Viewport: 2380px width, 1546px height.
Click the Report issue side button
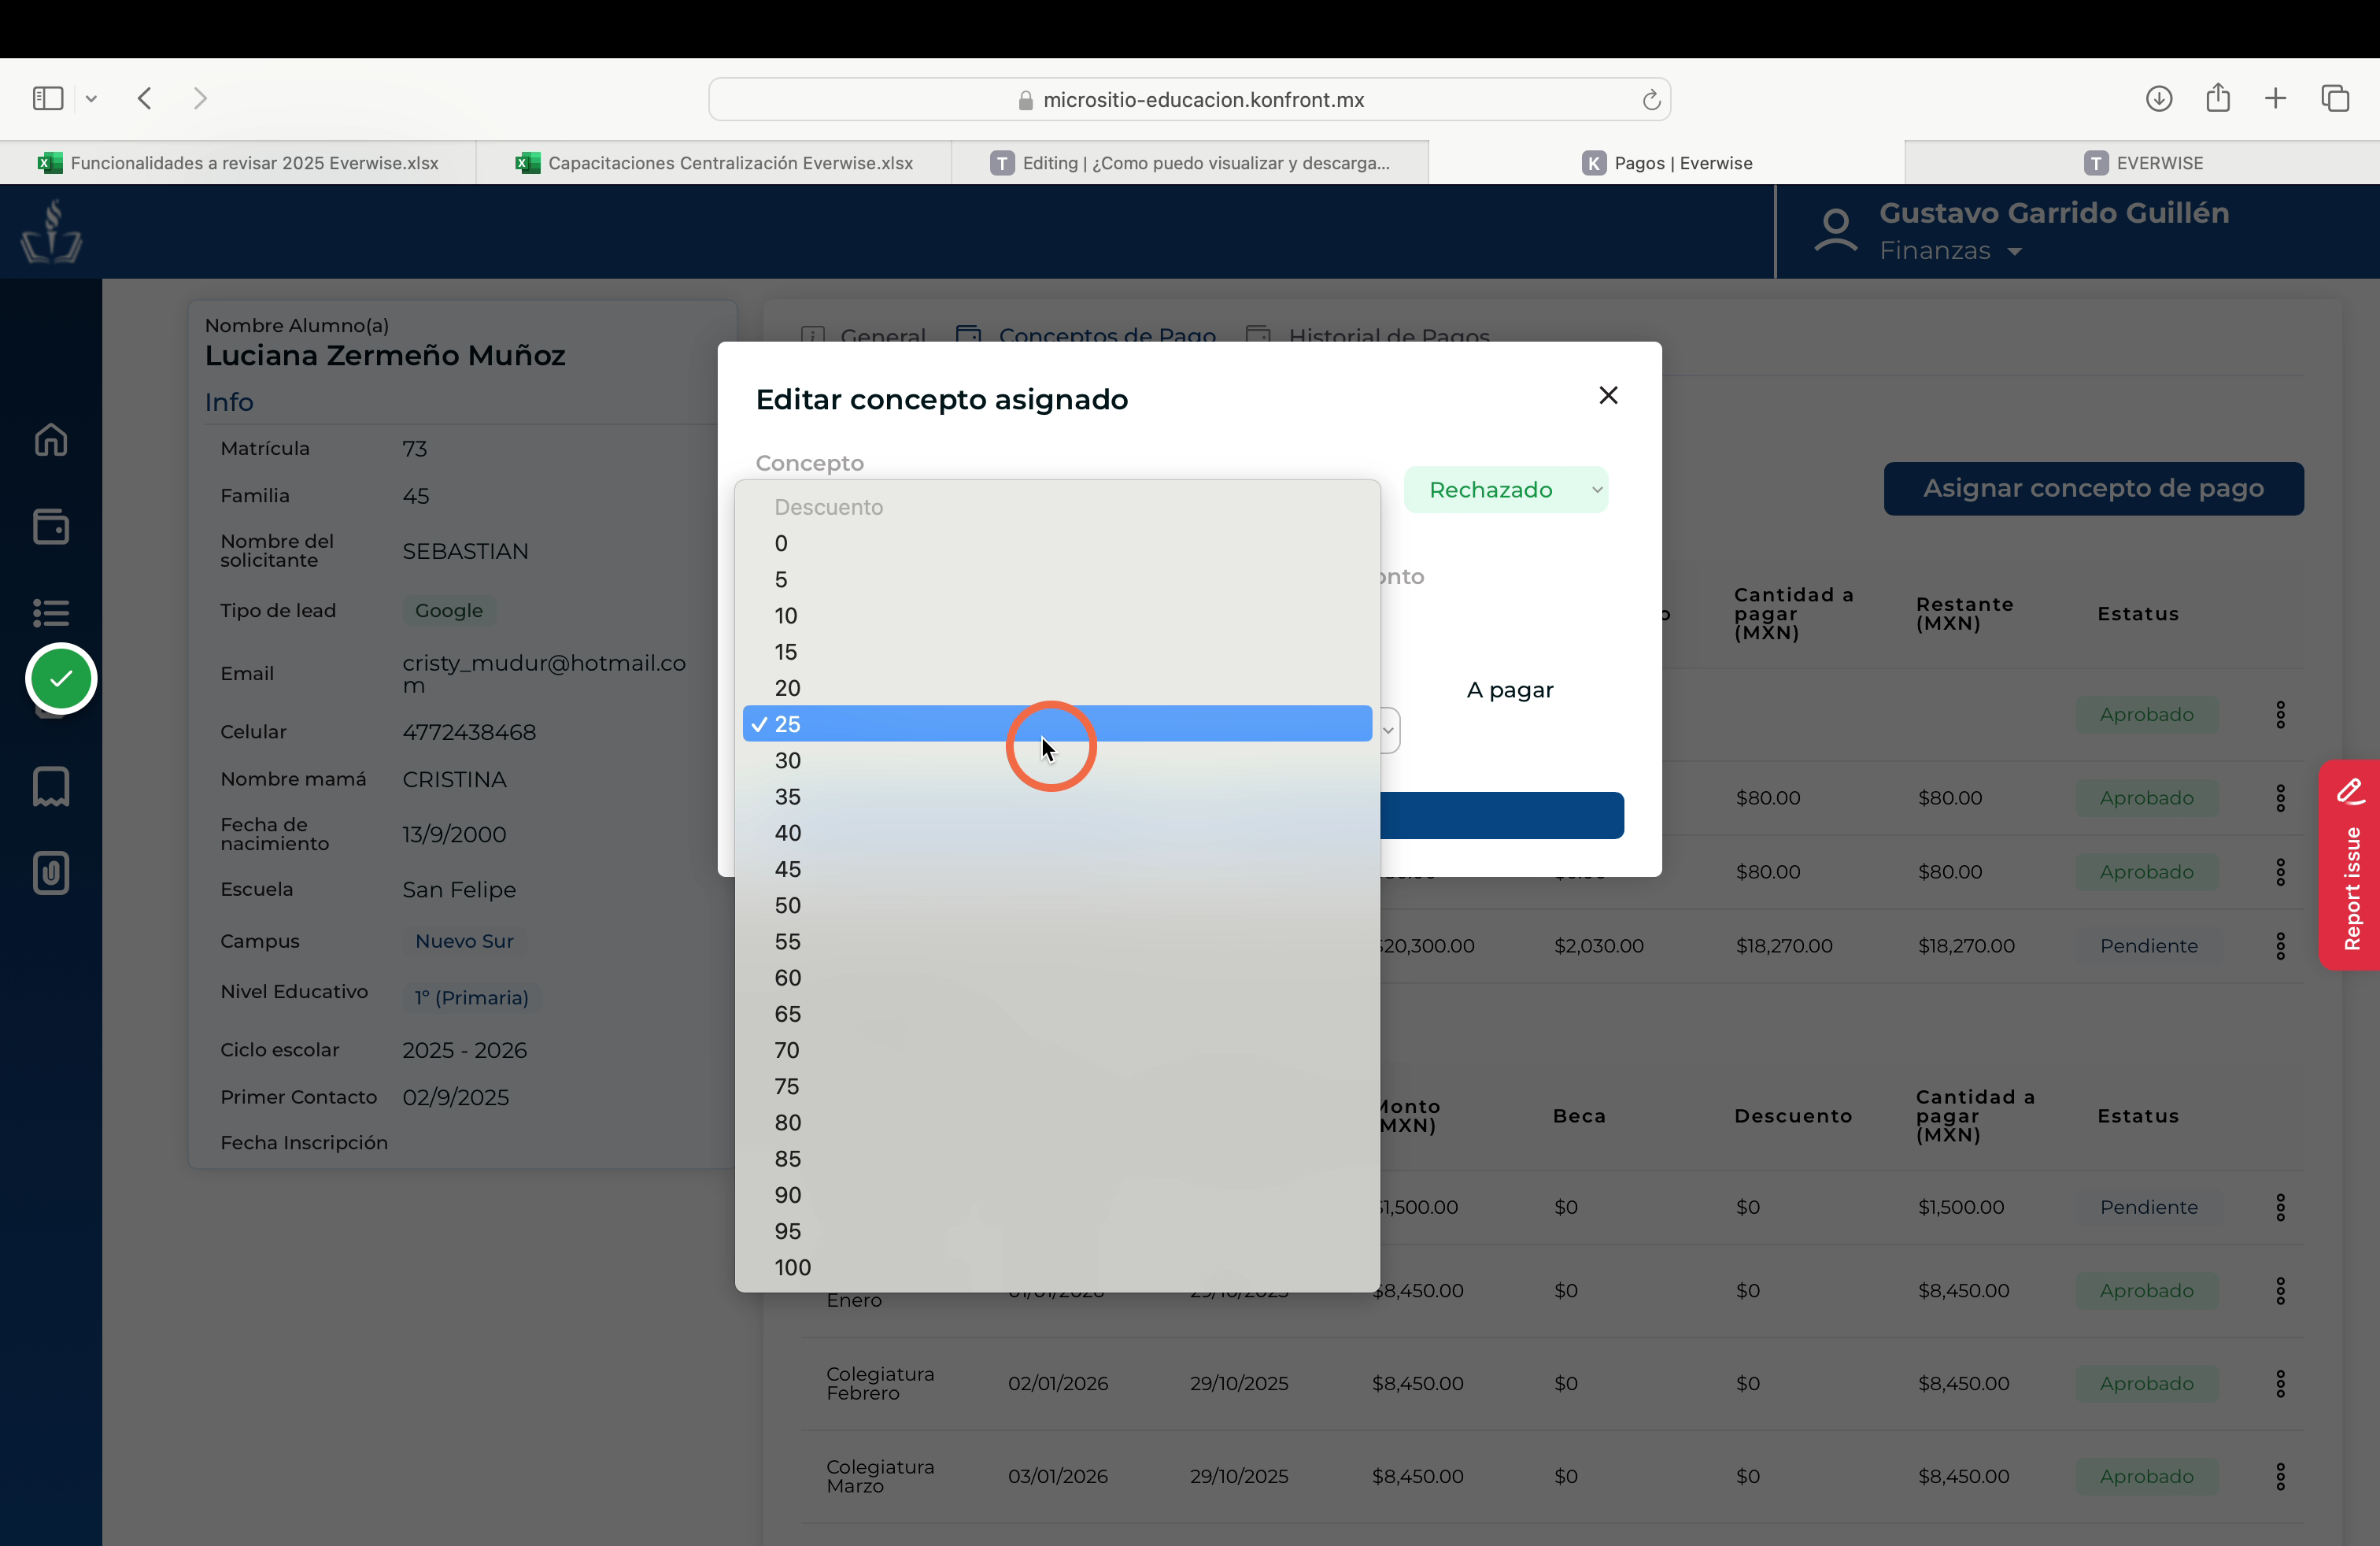tap(2349, 865)
